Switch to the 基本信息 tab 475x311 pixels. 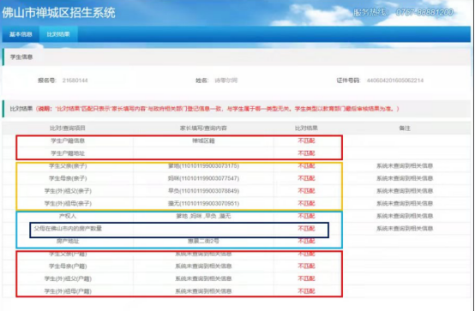point(21,34)
